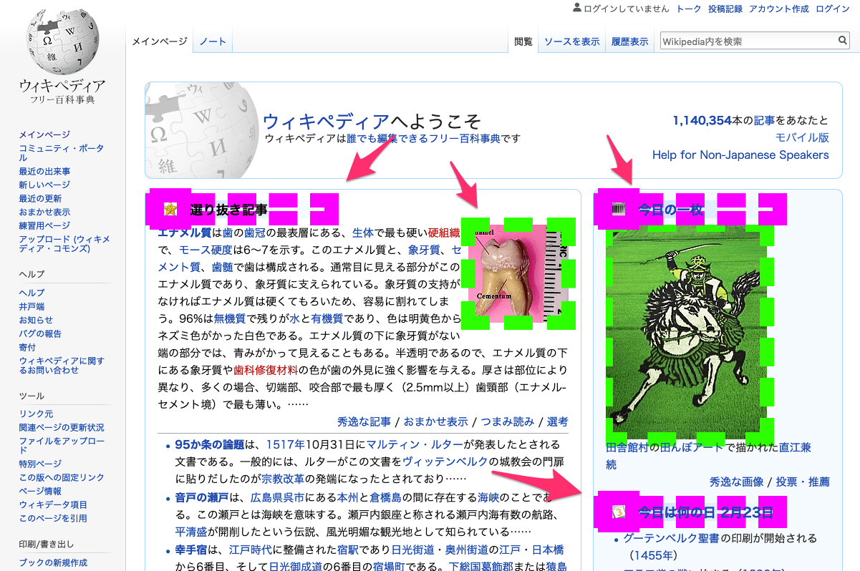Open ウィキデータ項目 in the sidebar

pos(53,504)
